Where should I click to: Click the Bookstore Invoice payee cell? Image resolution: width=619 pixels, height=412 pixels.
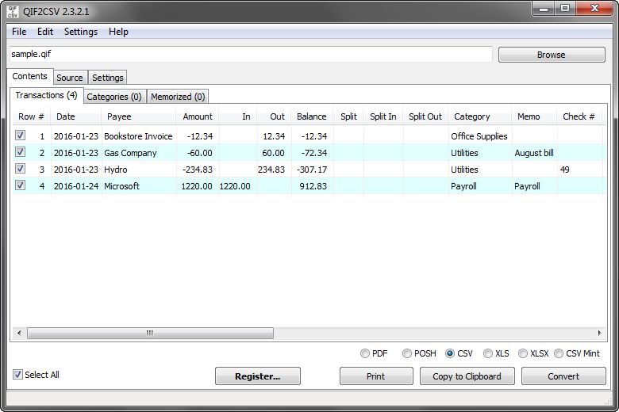click(x=138, y=136)
